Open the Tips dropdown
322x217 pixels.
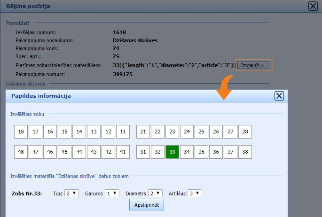[x=72, y=193]
